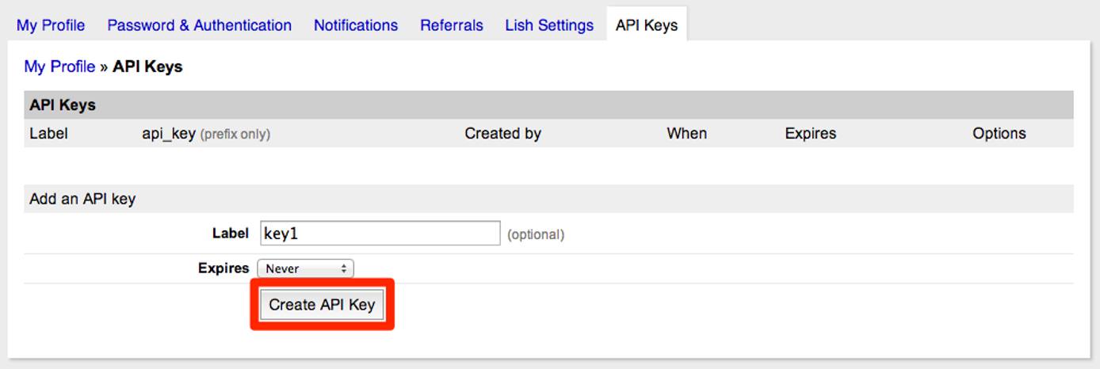Click the Expires column header in table
Screen dimensions: 1100x369
click(x=810, y=134)
